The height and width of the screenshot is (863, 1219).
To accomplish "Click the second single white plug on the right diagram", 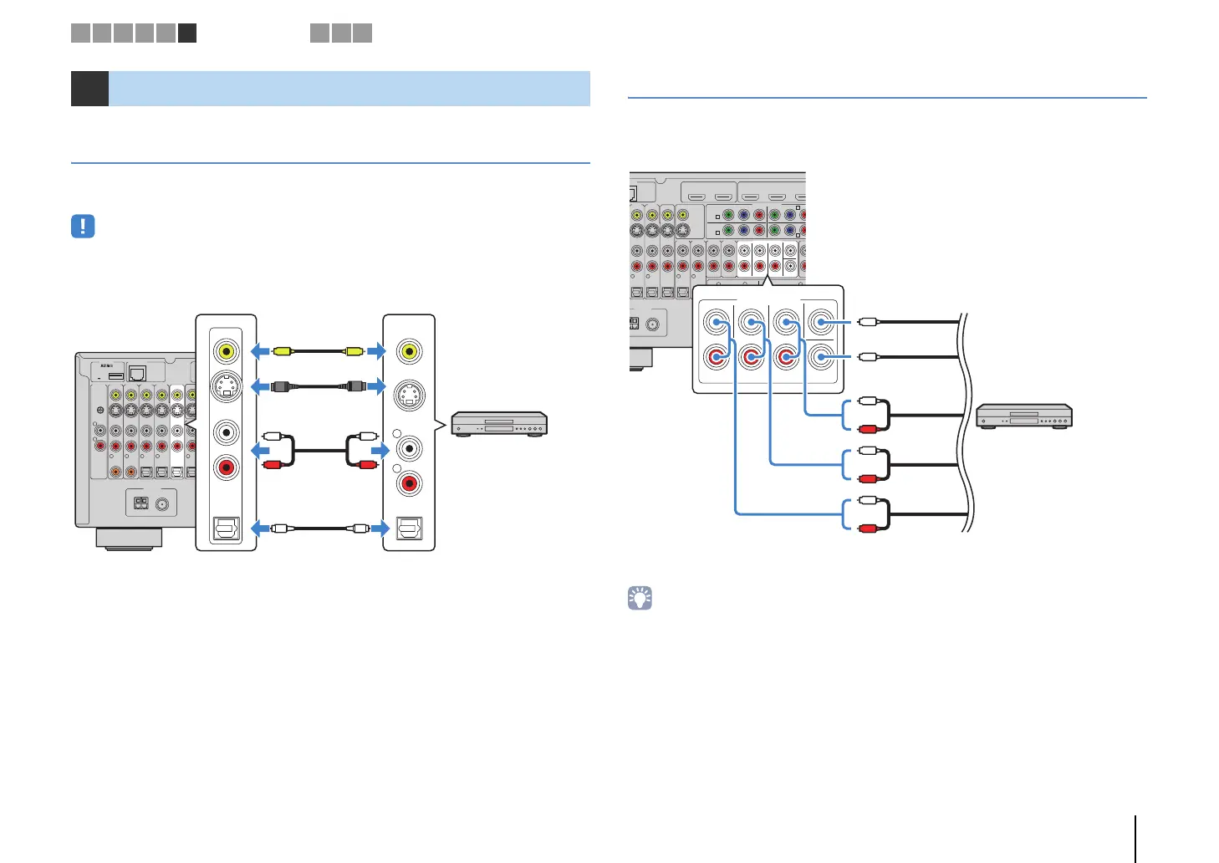I will coord(867,357).
